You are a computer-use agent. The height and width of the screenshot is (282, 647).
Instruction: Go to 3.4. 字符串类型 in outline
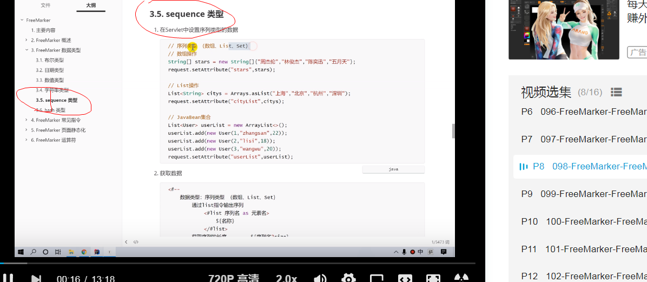52,90
